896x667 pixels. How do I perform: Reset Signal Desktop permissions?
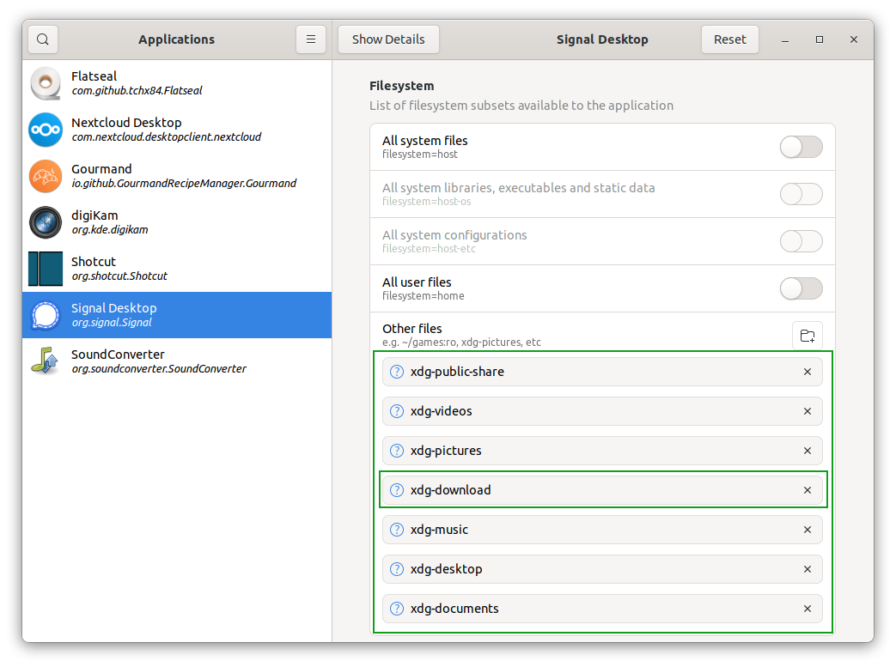729,39
